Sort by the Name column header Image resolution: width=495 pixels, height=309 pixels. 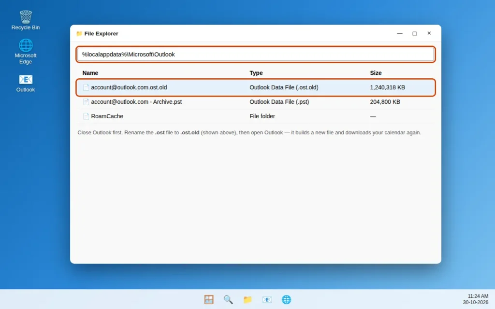point(90,73)
